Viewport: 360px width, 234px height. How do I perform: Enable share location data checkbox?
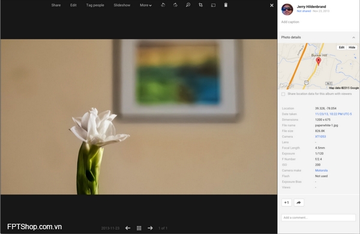[x=283, y=94]
